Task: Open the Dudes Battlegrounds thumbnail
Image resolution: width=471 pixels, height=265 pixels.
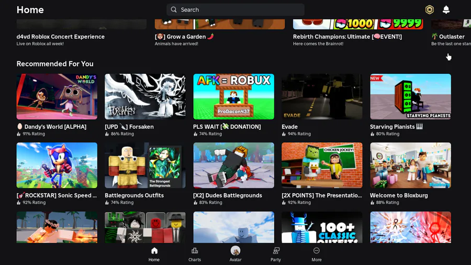Action: click(234, 165)
